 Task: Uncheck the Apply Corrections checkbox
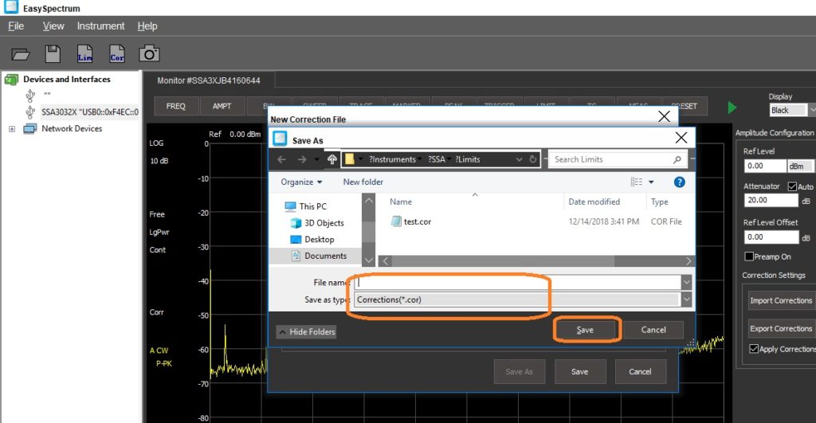(x=754, y=349)
